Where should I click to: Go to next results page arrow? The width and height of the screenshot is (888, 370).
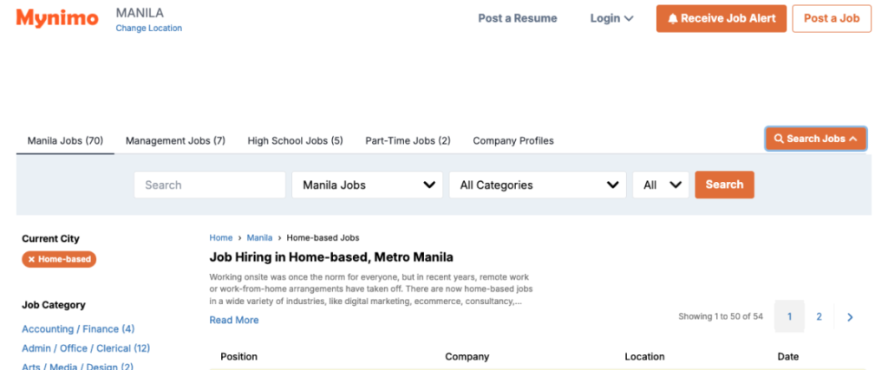(x=849, y=317)
